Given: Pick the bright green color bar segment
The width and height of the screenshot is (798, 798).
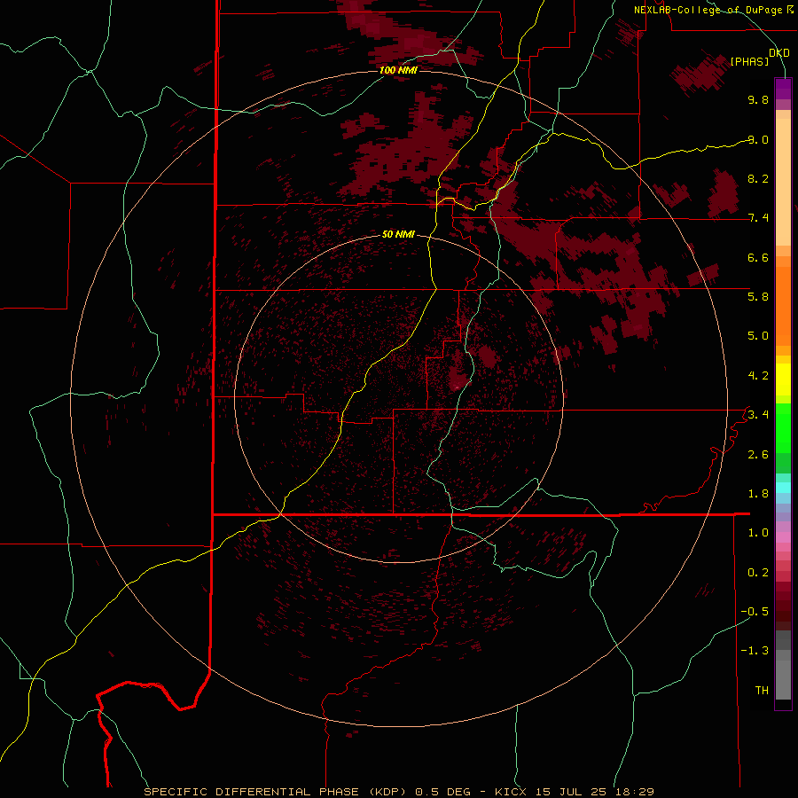Looking at the screenshot, I should point(783,427).
